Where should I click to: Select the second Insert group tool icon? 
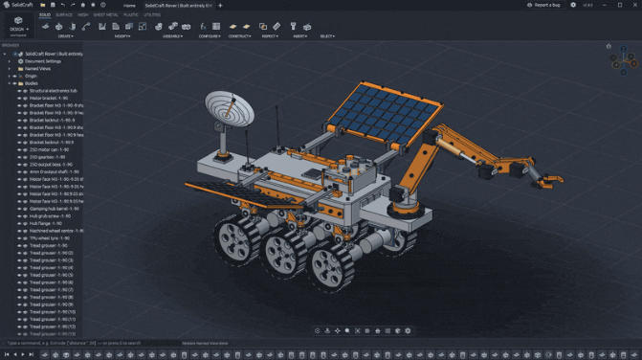click(x=307, y=27)
